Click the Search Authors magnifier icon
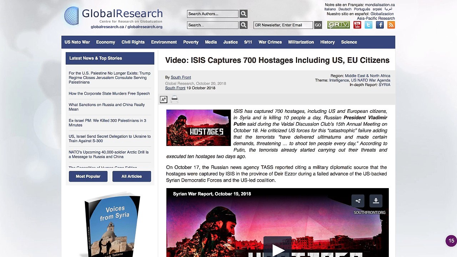457x257 pixels. [x=243, y=14]
